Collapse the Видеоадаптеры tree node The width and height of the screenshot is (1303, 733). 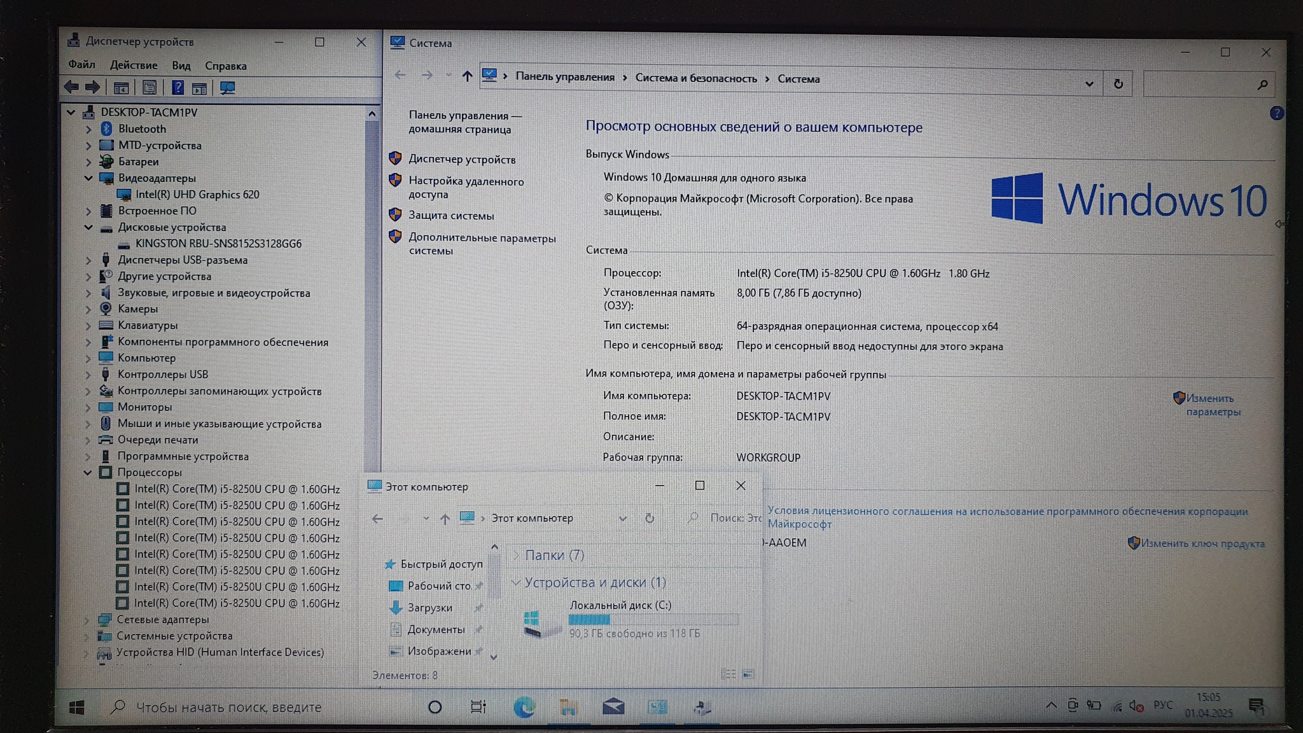88,178
